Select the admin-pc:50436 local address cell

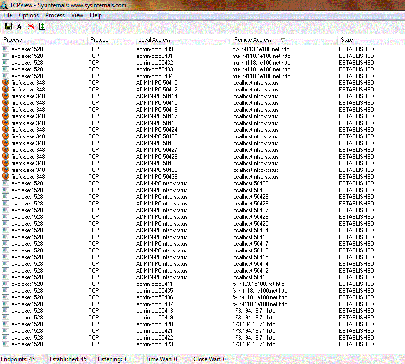(x=155, y=297)
